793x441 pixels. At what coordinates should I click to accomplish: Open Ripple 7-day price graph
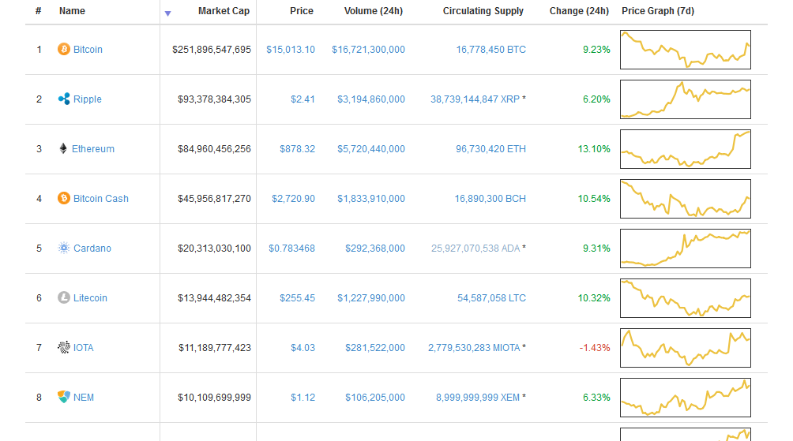point(686,99)
